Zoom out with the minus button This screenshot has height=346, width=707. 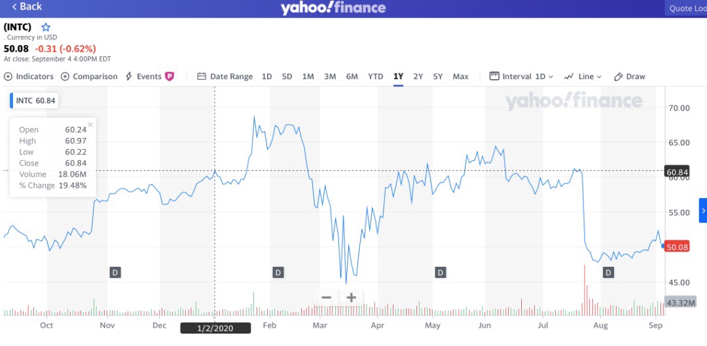326,298
